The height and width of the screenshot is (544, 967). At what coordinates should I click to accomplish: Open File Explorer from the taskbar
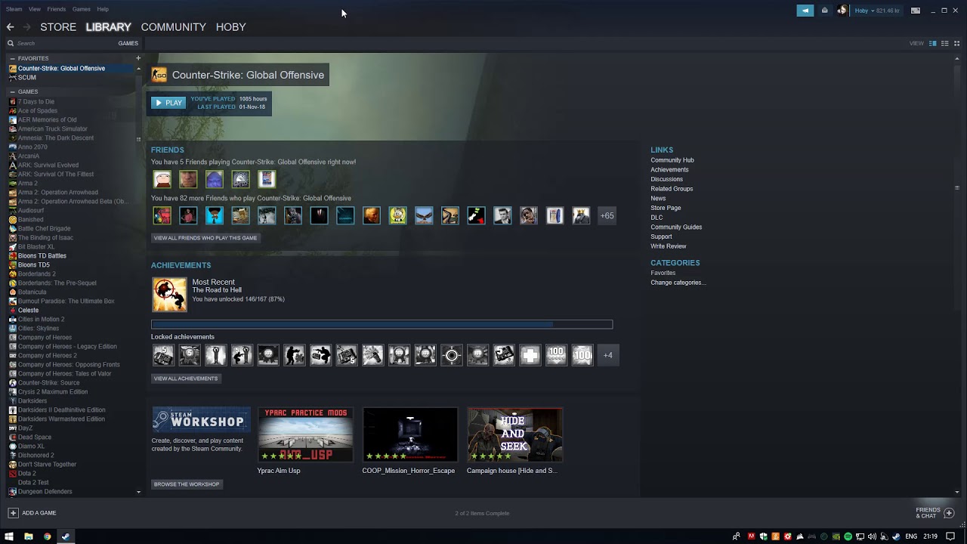pos(28,536)
